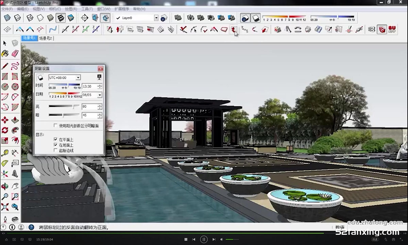408x245 pixels.
Task: Open the UTC+08:00 timezone dropdown
Action: click(78, 78)
